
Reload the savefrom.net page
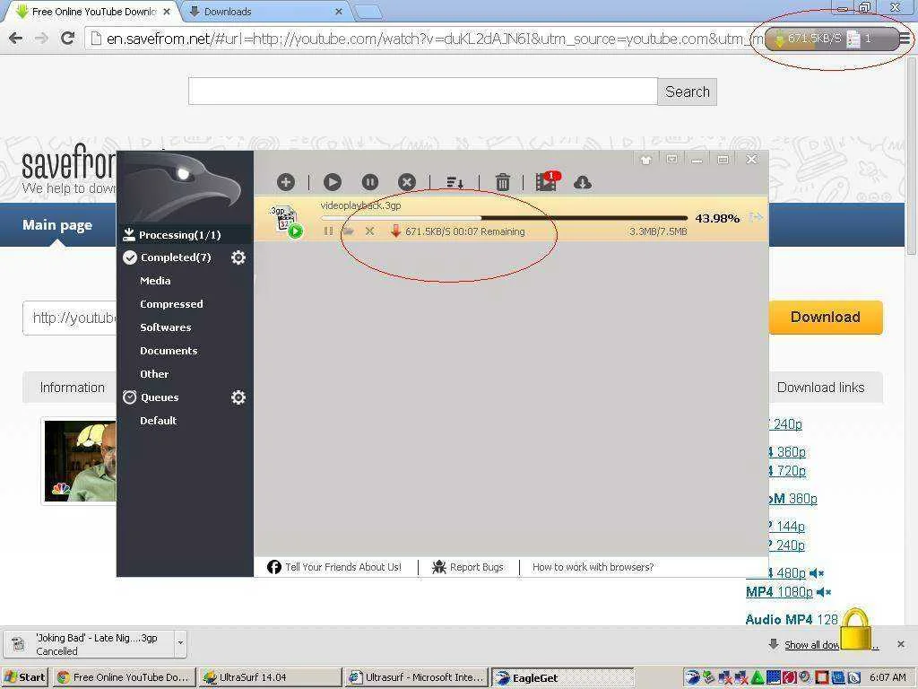tap(68, 38)
